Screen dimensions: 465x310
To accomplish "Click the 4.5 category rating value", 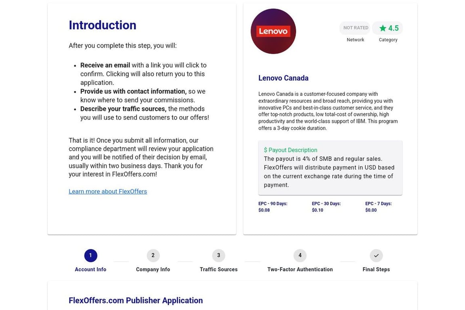I will click(x=393, y=28).
